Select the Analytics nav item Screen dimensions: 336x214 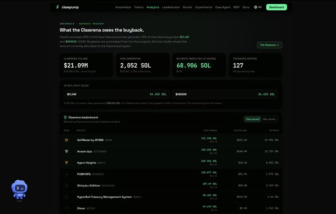tap(153, 7)
